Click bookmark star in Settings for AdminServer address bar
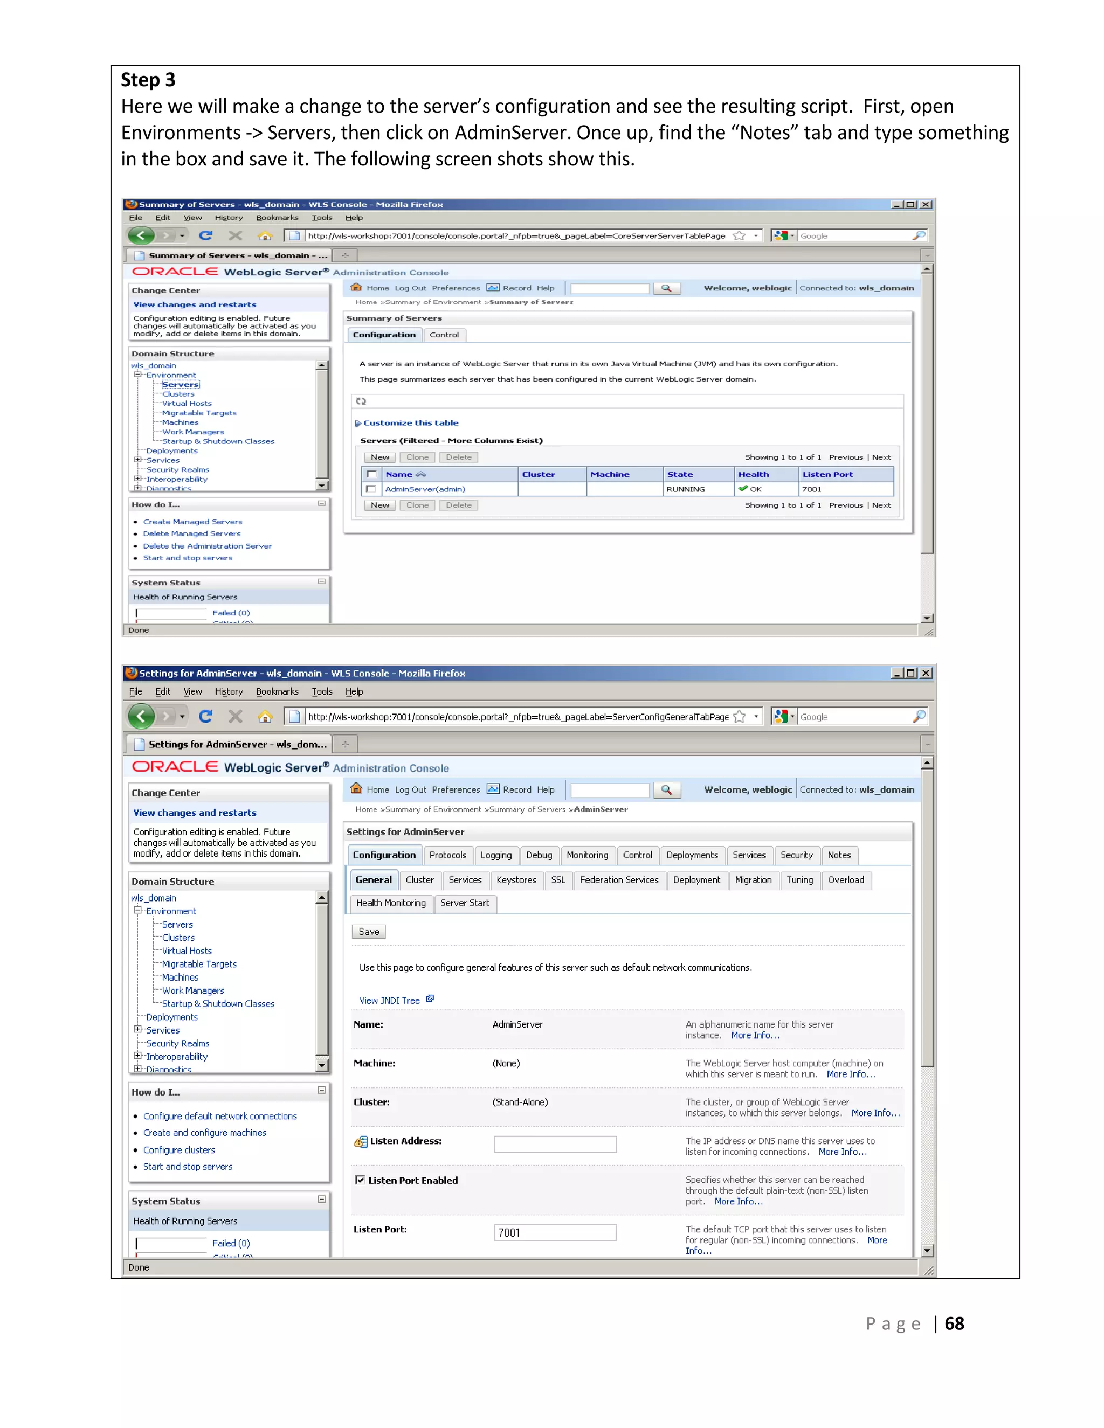Screen dimensions: 1104x1428 coord(740,717)
